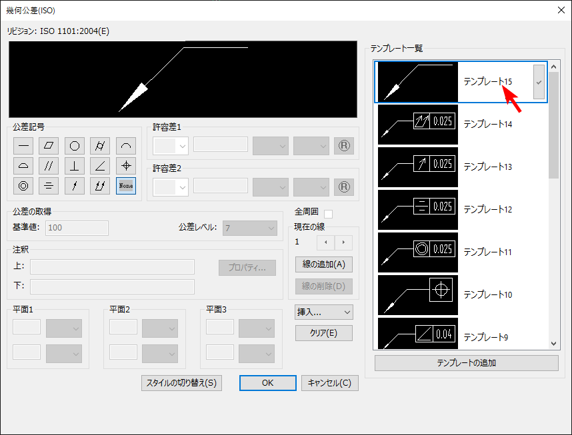Click the checkmark on テンプレート15
Image resolution: width=572 pixels, height=435 pixels.
[539, 82]
